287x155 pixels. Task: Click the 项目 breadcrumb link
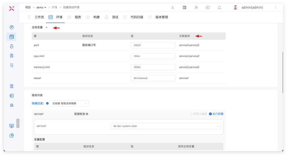pyautogui.click(x=28, y=7)
